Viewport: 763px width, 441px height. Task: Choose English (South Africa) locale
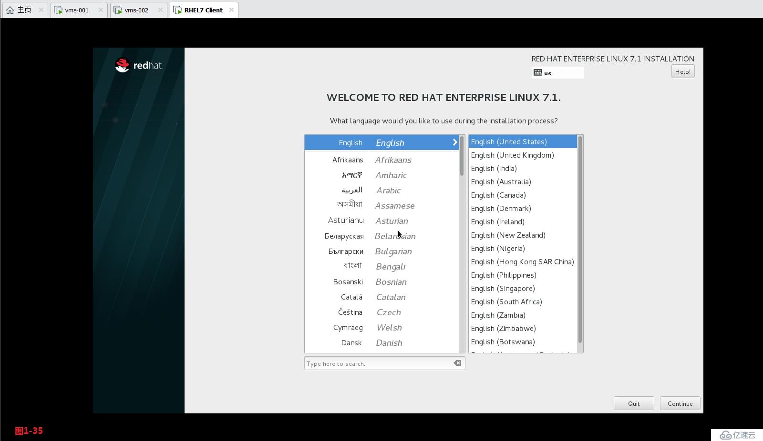coord(523,302)
